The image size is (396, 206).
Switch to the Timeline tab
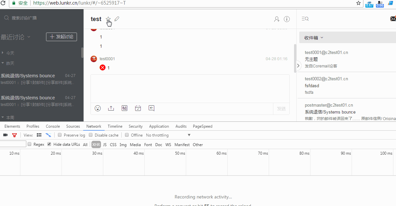(115, 126)
